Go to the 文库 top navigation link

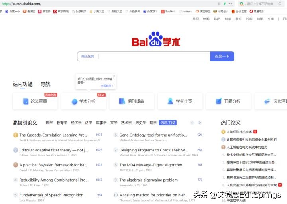[x=271, y=19]
